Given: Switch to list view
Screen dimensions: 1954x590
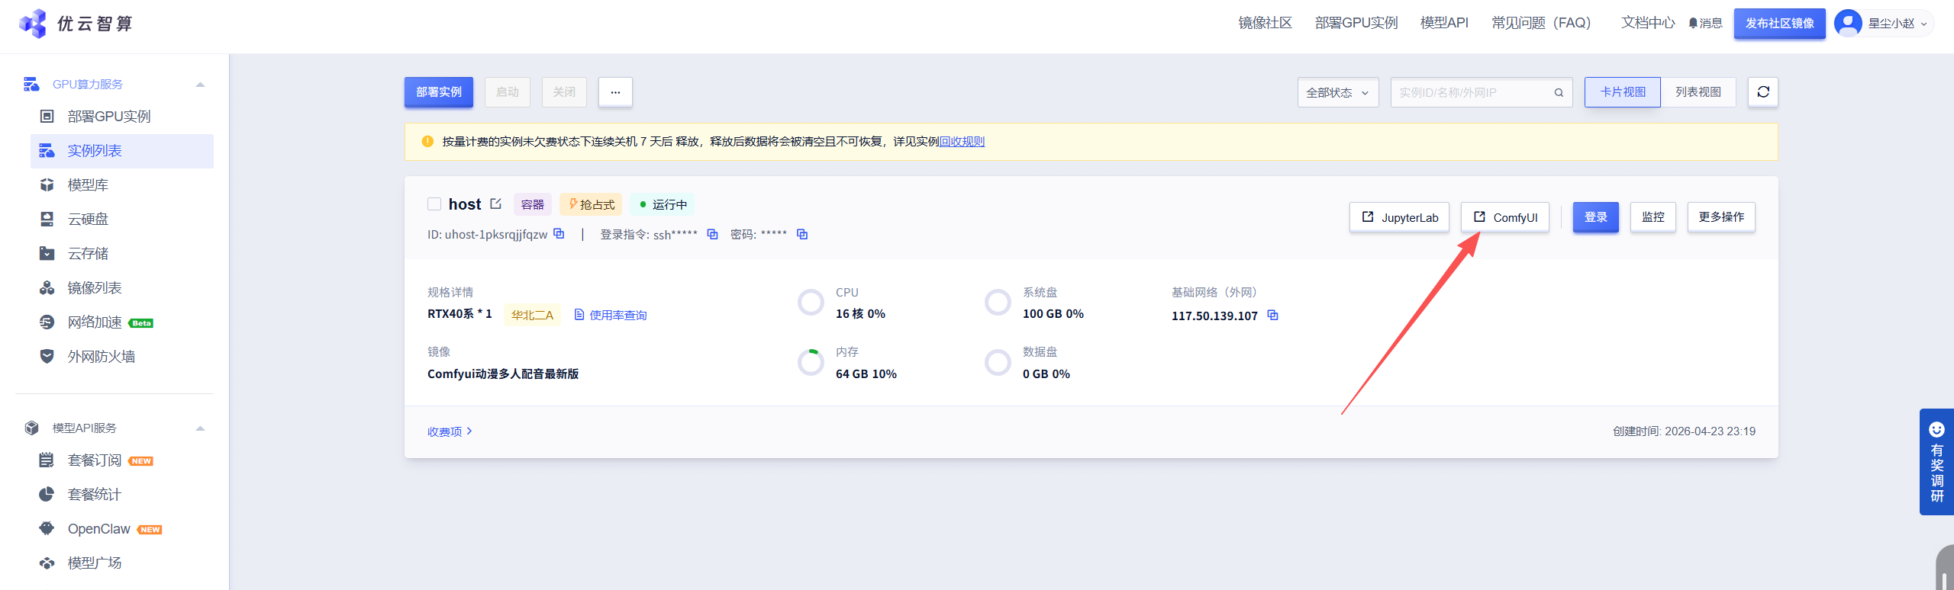Looking at the screenshot, I should (1698, 92).
